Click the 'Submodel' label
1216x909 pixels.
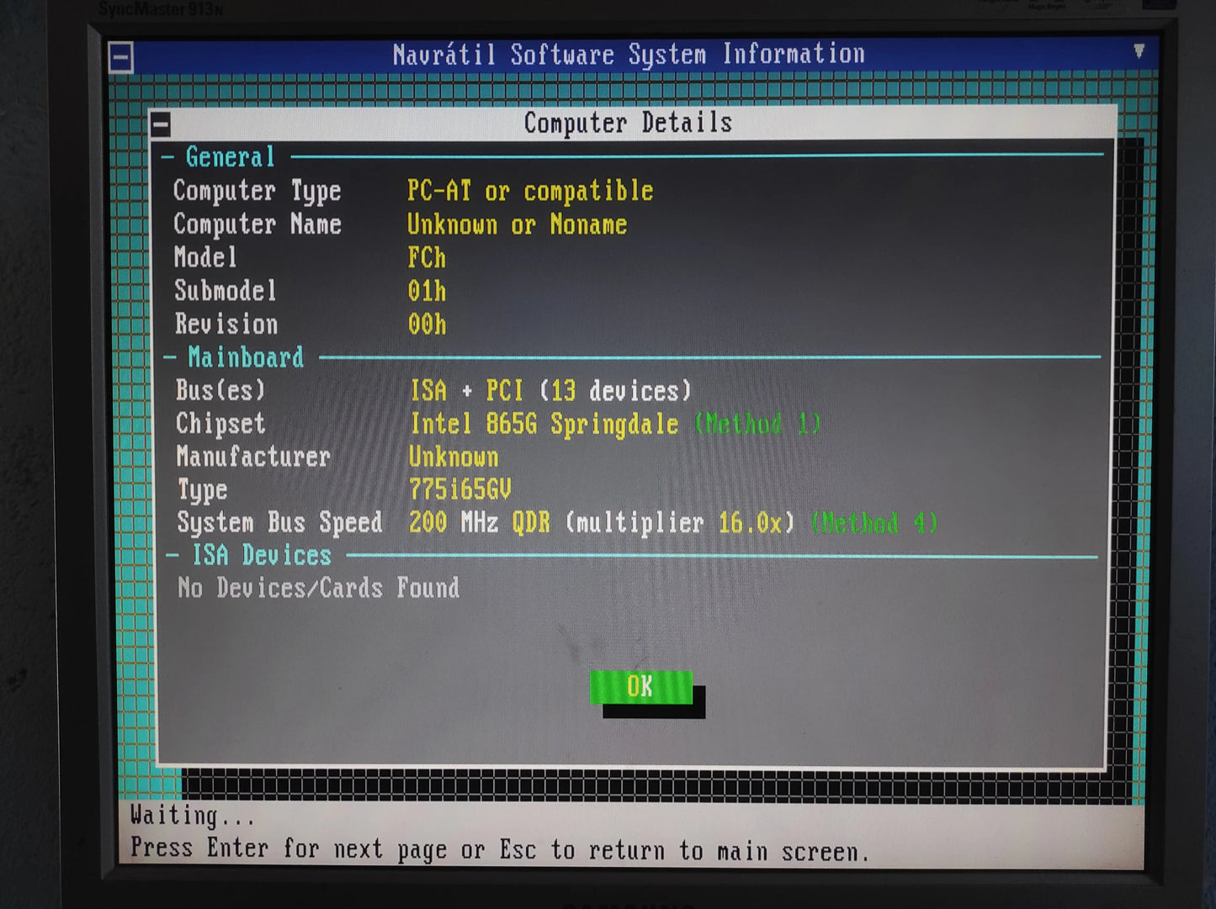pos(225,291)
